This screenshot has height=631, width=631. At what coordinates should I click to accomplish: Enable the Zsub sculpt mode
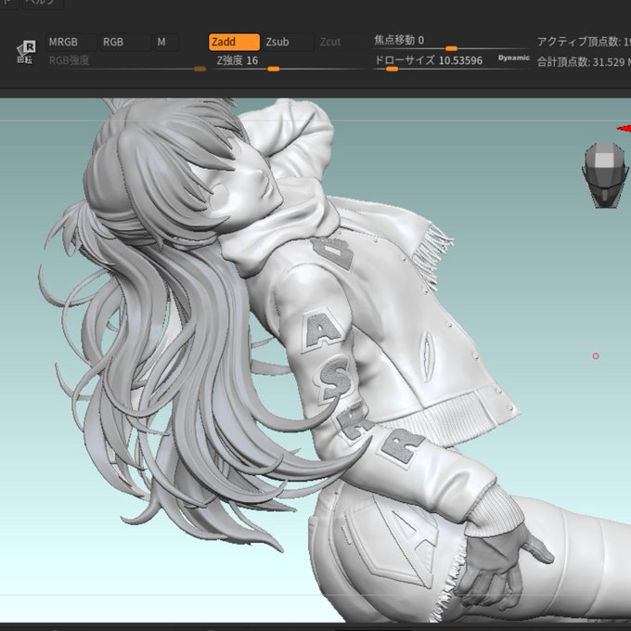tap(288, 43)
